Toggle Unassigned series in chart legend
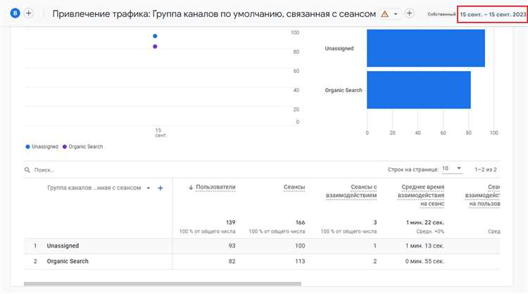Screen dimensions: 528x294 pyautogui.click(x=42, y=147)
